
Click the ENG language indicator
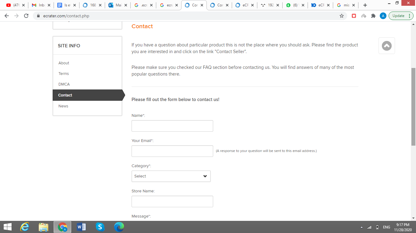pos(386,227)
